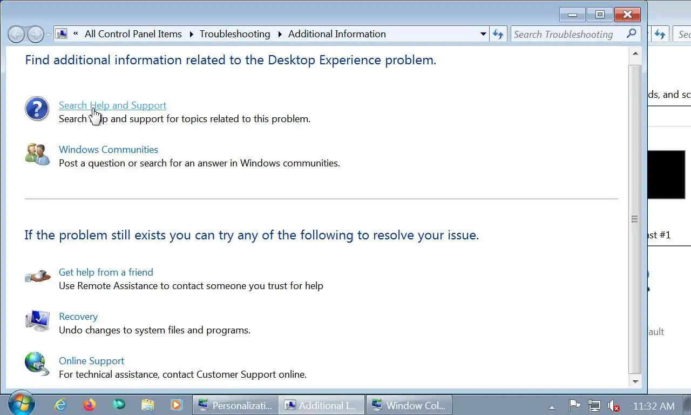Select All Control Panel Items breadcrumb
Image resolution: width=691 pixels, height=415 pixels.
(x=133, y=34)
